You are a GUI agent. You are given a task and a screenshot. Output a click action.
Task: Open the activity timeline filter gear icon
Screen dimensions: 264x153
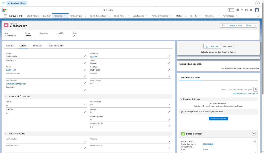tap(255, 89)
